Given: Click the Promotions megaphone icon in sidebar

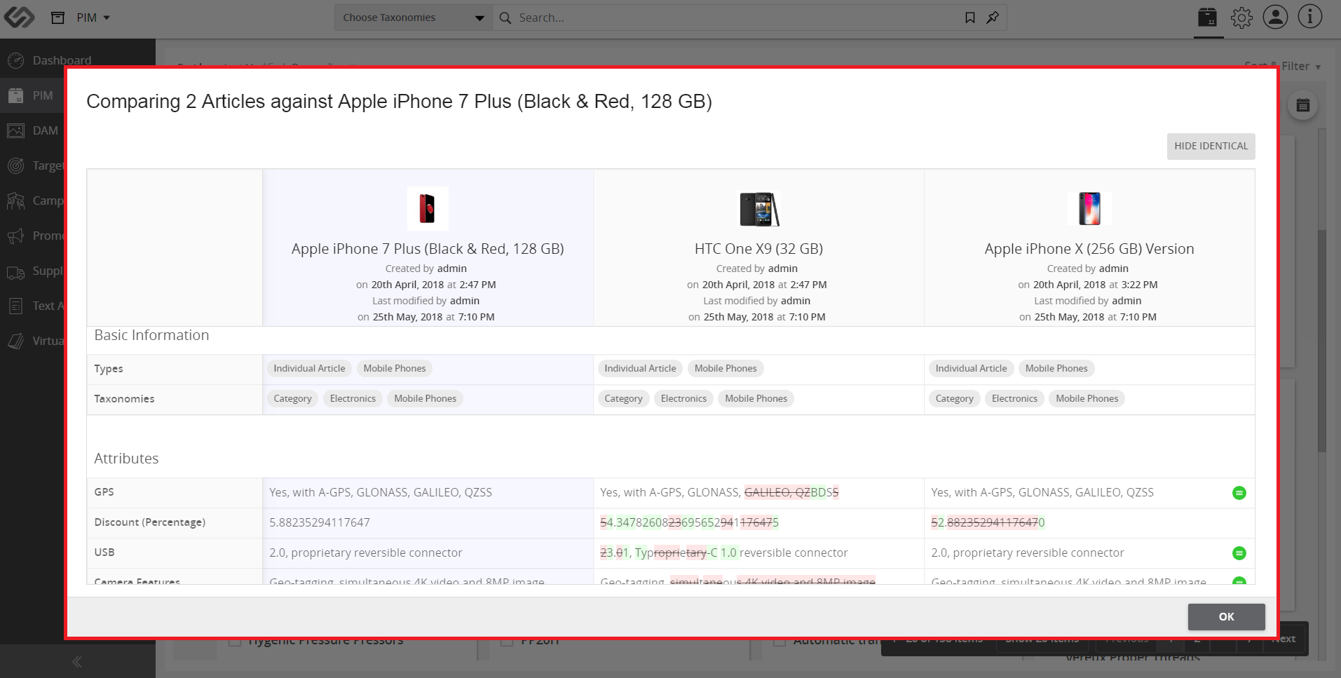Looking at the screenshot, I should pos(16,236).
